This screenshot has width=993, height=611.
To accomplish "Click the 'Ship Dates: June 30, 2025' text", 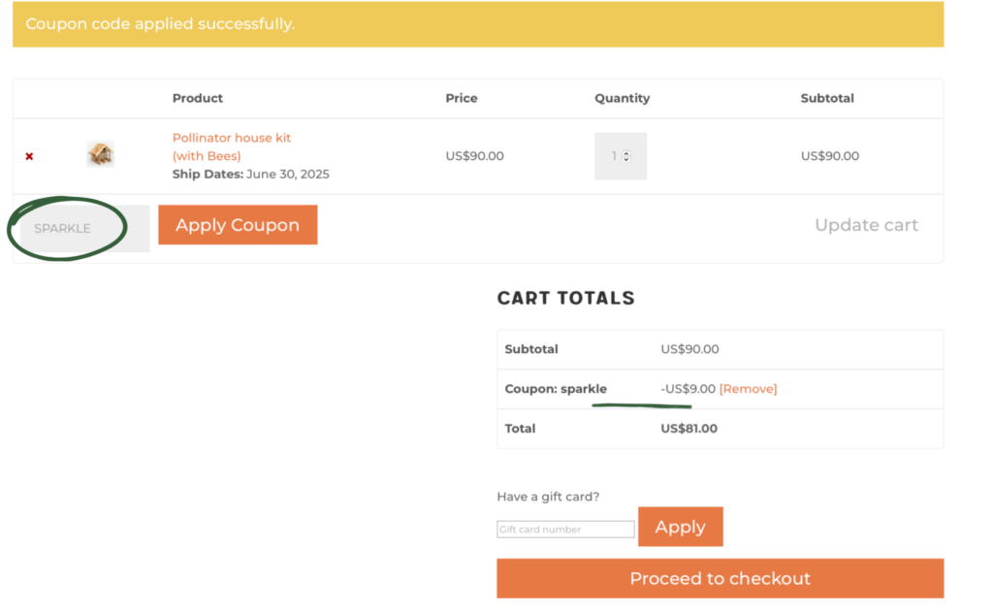I will (251, 175).
